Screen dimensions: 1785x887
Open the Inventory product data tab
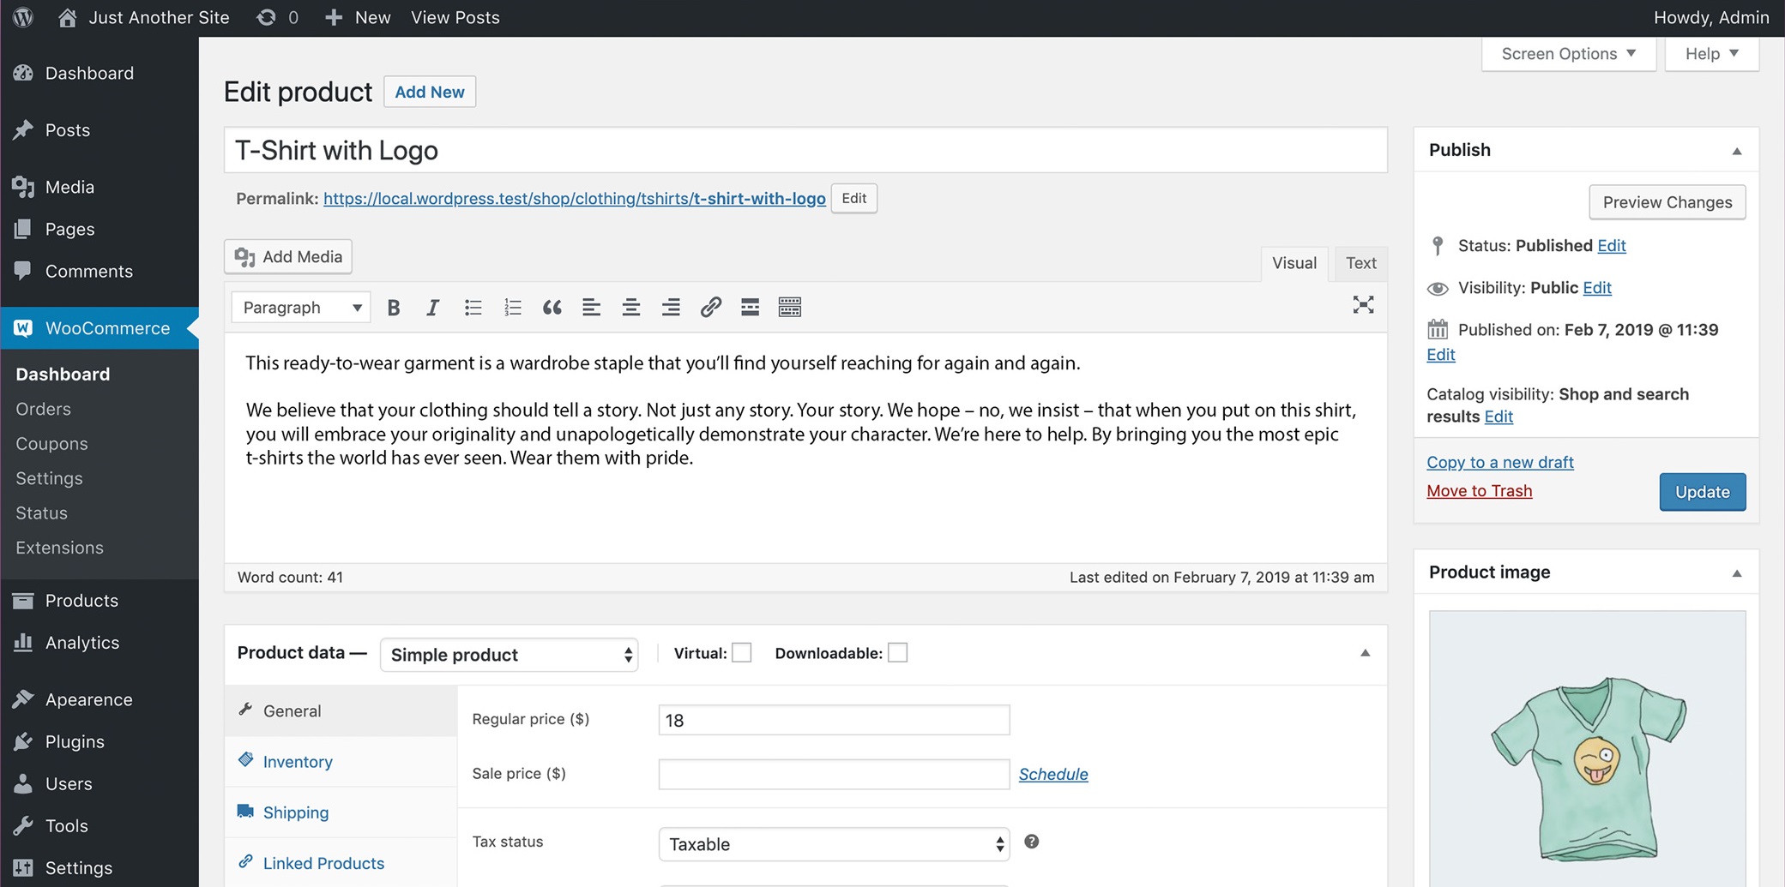[x=298, y=762]
